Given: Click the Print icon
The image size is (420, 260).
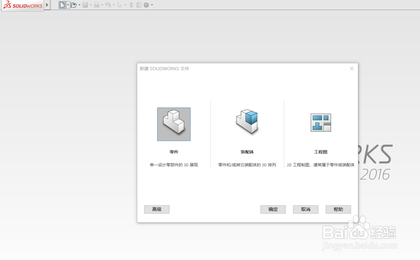Looking at the screenshot, I should pyautogui.click(x=97, y=5).
